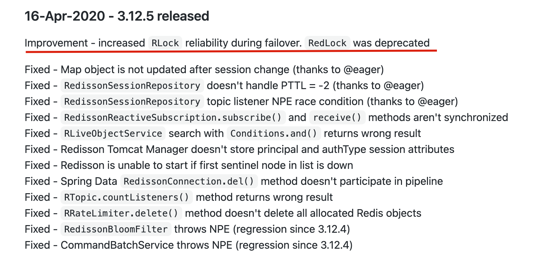The image size is (534, 260).
Task: Click RedissonSessionRepository in the topic listener line
Action: pyautogui.click(x=132, y=101)
